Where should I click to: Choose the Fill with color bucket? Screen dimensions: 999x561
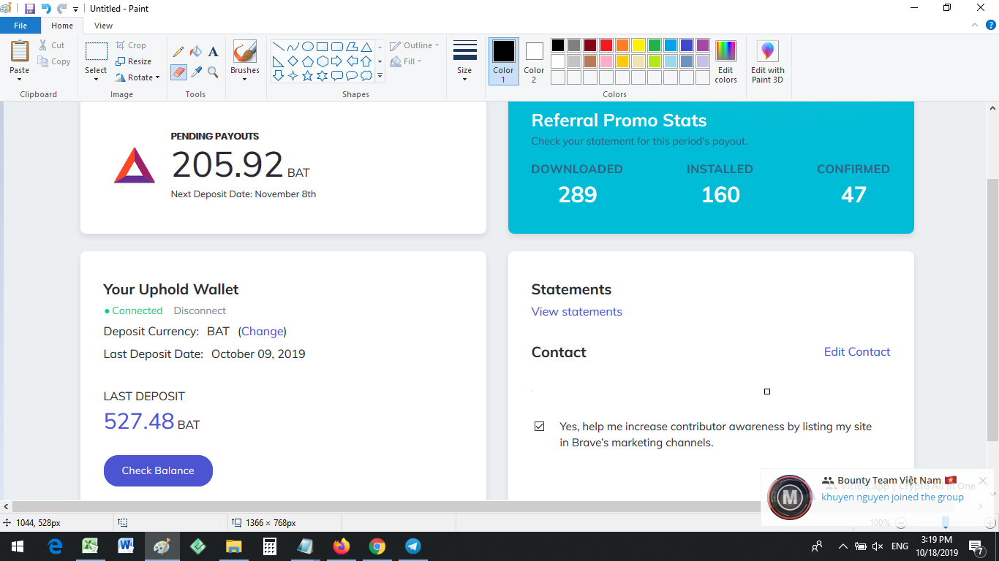(x=195, y=52)
